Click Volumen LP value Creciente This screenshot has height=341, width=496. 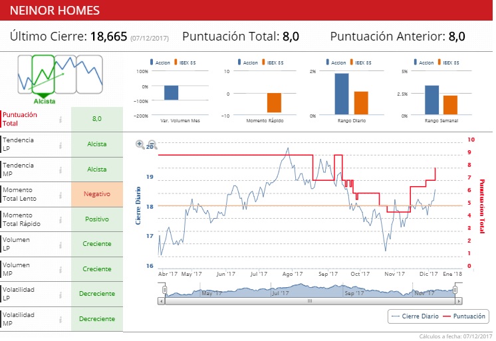point(97,244)
